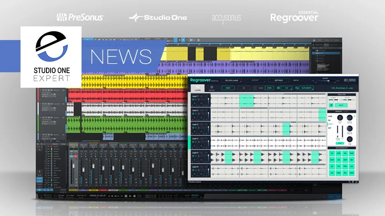
Task: Toggle the Layer 6 power button
Action: coord(193,170)
